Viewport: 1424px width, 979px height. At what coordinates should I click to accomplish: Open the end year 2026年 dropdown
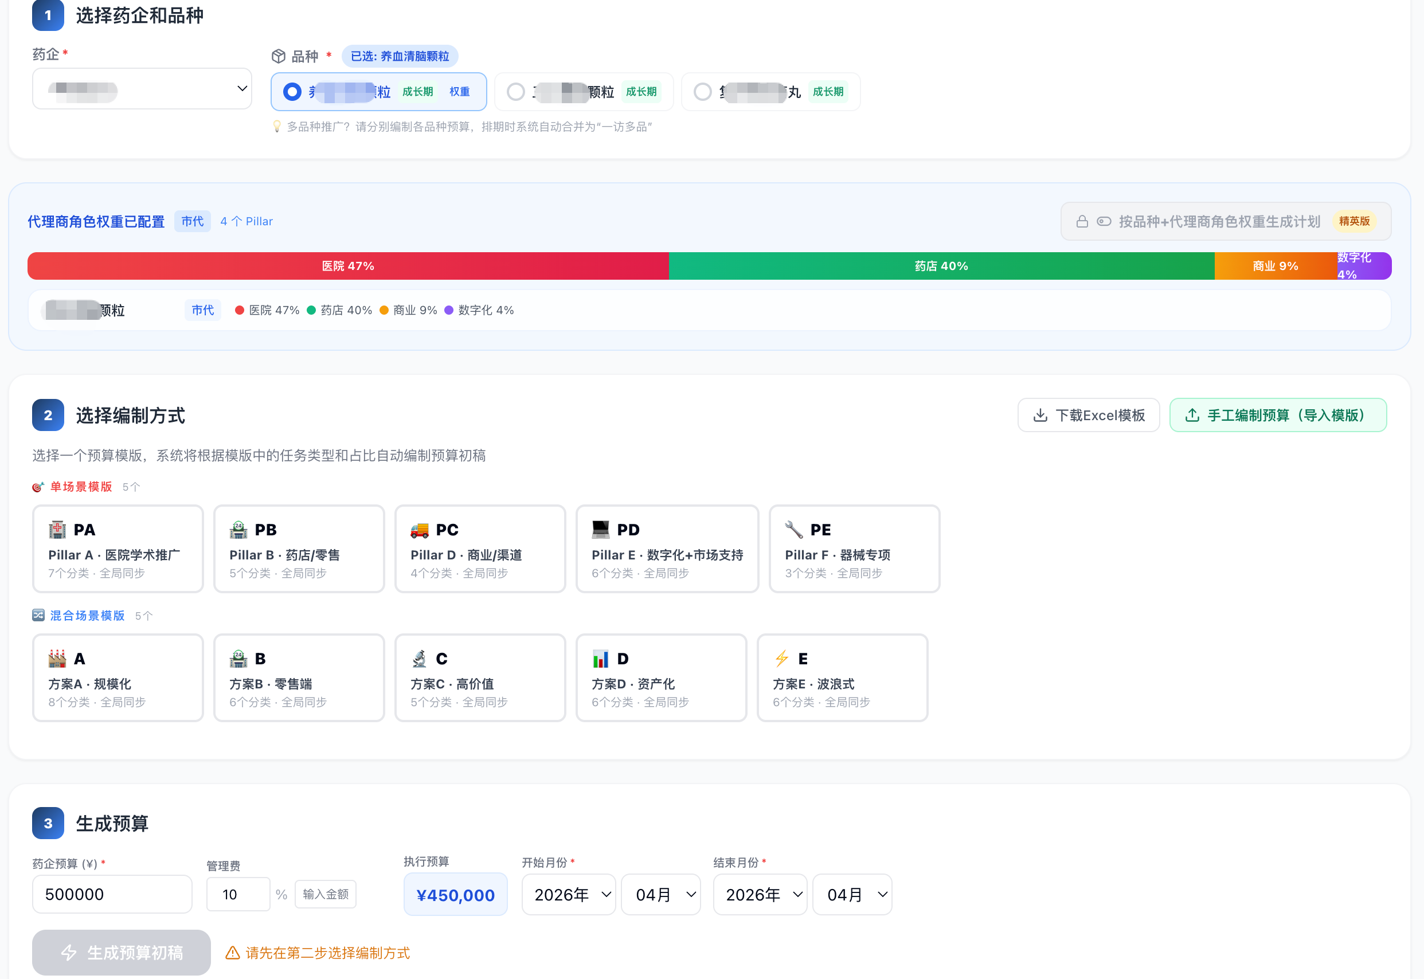coord(760,894)
